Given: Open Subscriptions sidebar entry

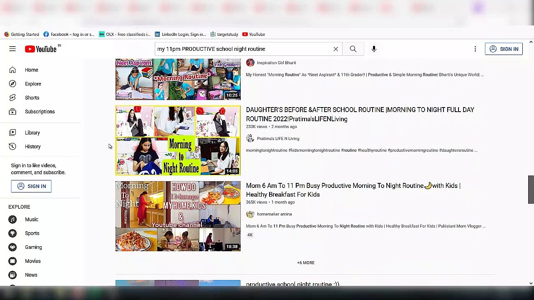Looking at the screenshot, I should pos(40,112).
